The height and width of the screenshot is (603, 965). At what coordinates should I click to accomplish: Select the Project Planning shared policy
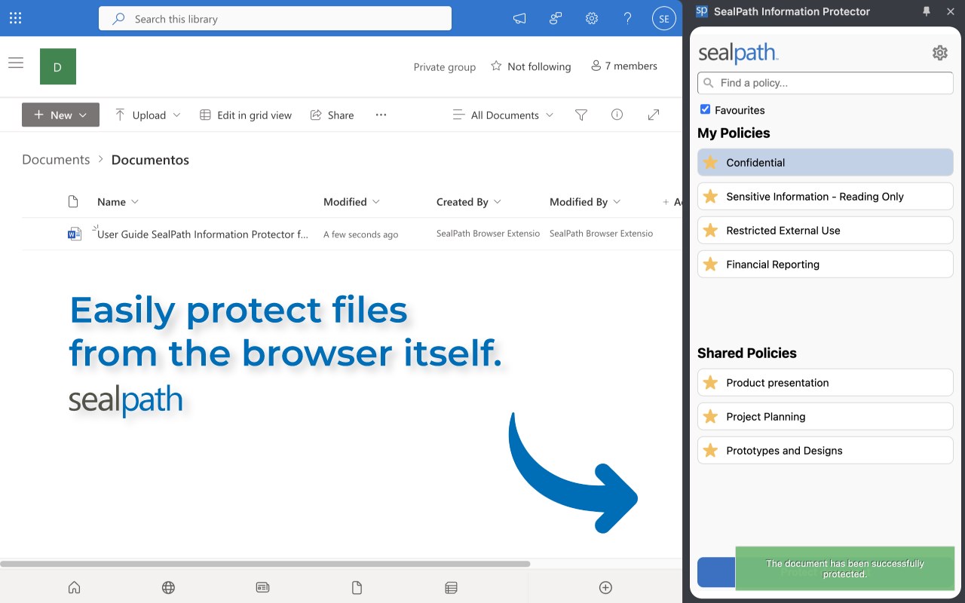point(826,416)
